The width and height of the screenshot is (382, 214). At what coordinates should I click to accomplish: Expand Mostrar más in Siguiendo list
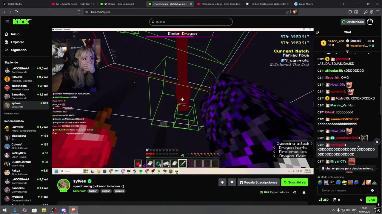(12, 114)
